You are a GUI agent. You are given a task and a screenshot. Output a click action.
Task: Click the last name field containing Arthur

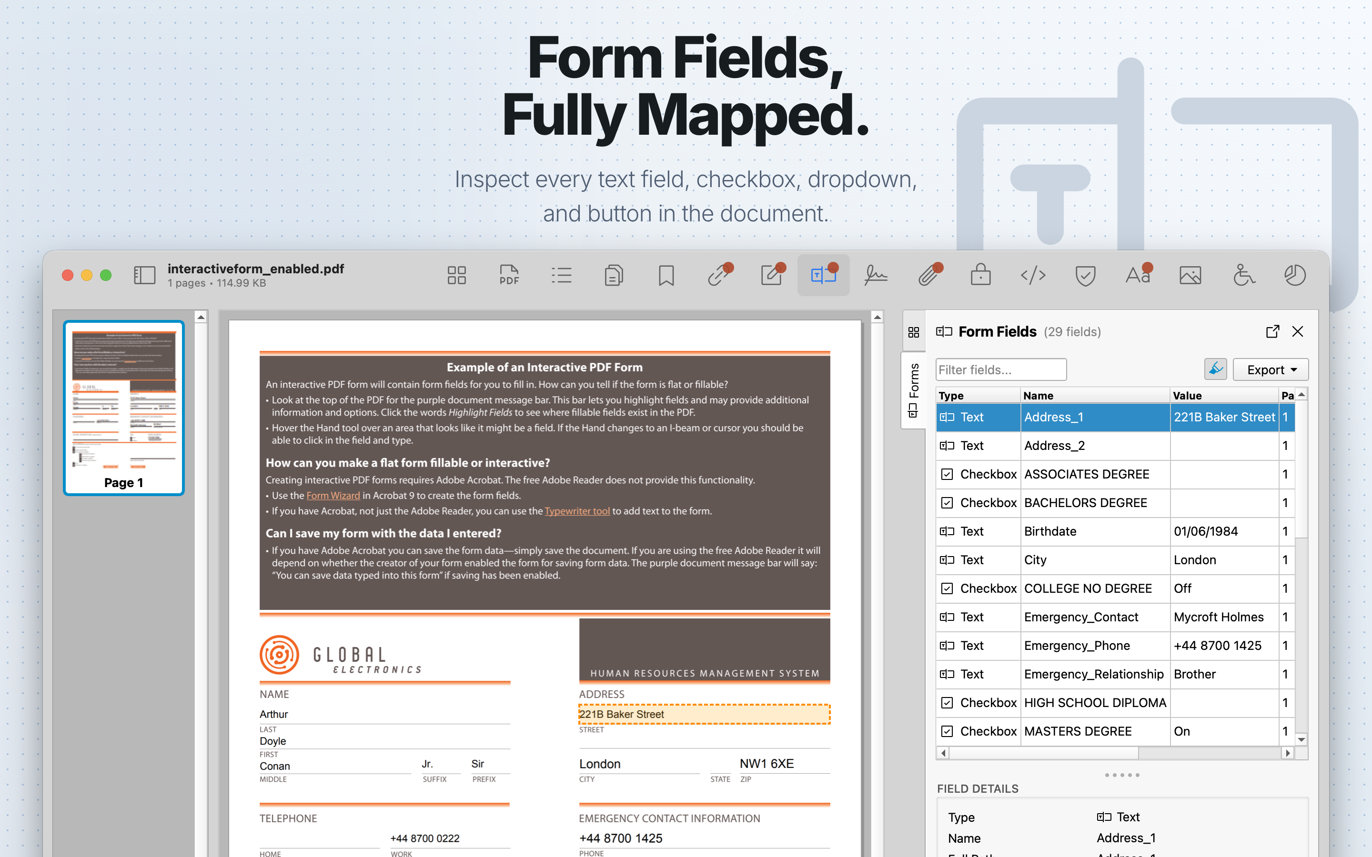point(384,714)
